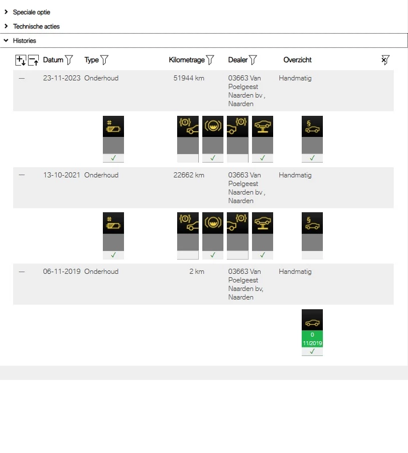
Task: Click vehicle check icon in 23-11-2023 service
Action: (262, 127)
